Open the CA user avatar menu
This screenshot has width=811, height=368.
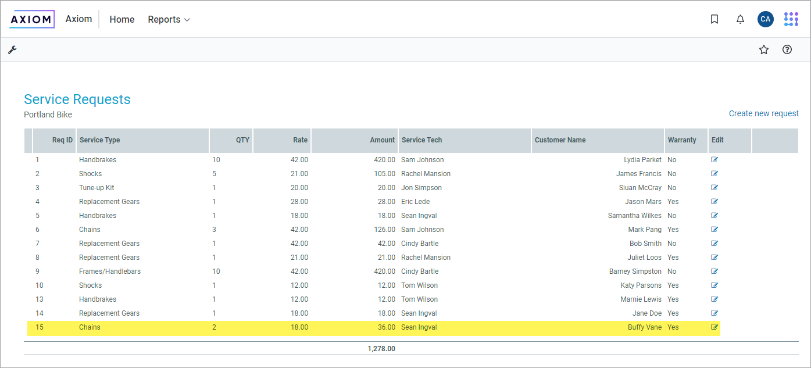tap(765, 19)
